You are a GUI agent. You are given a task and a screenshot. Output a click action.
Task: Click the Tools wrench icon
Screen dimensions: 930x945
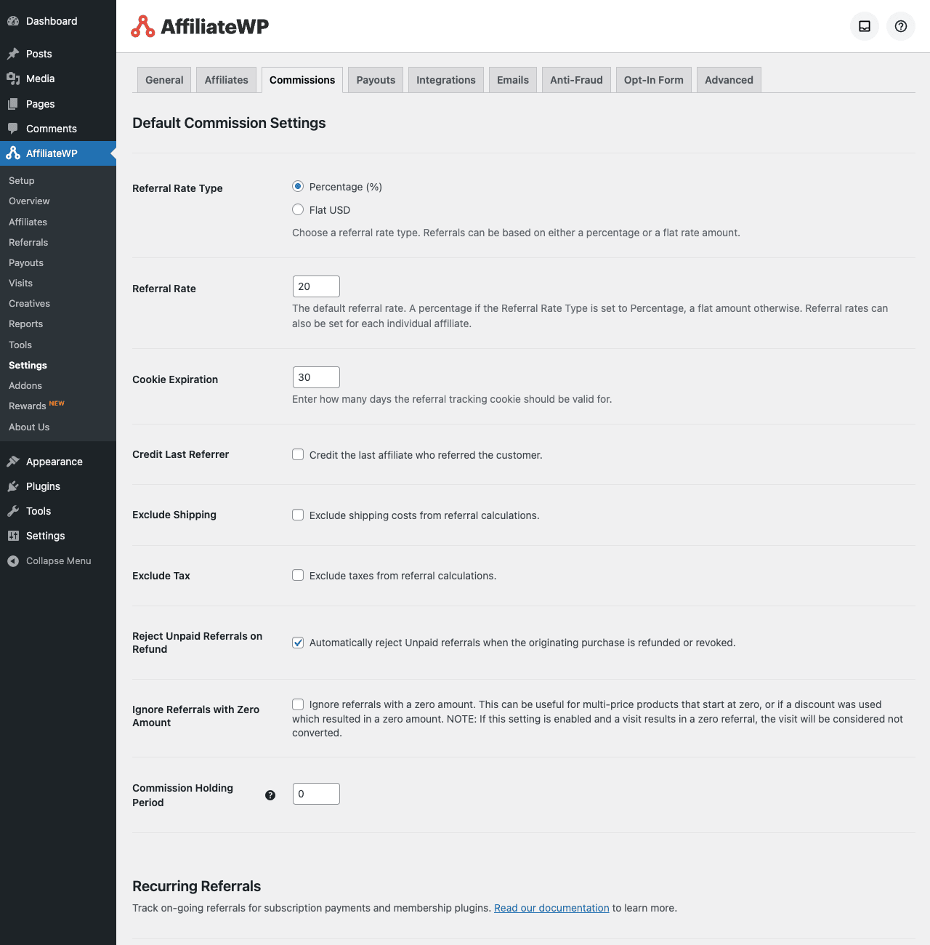[x=13, y=511]
